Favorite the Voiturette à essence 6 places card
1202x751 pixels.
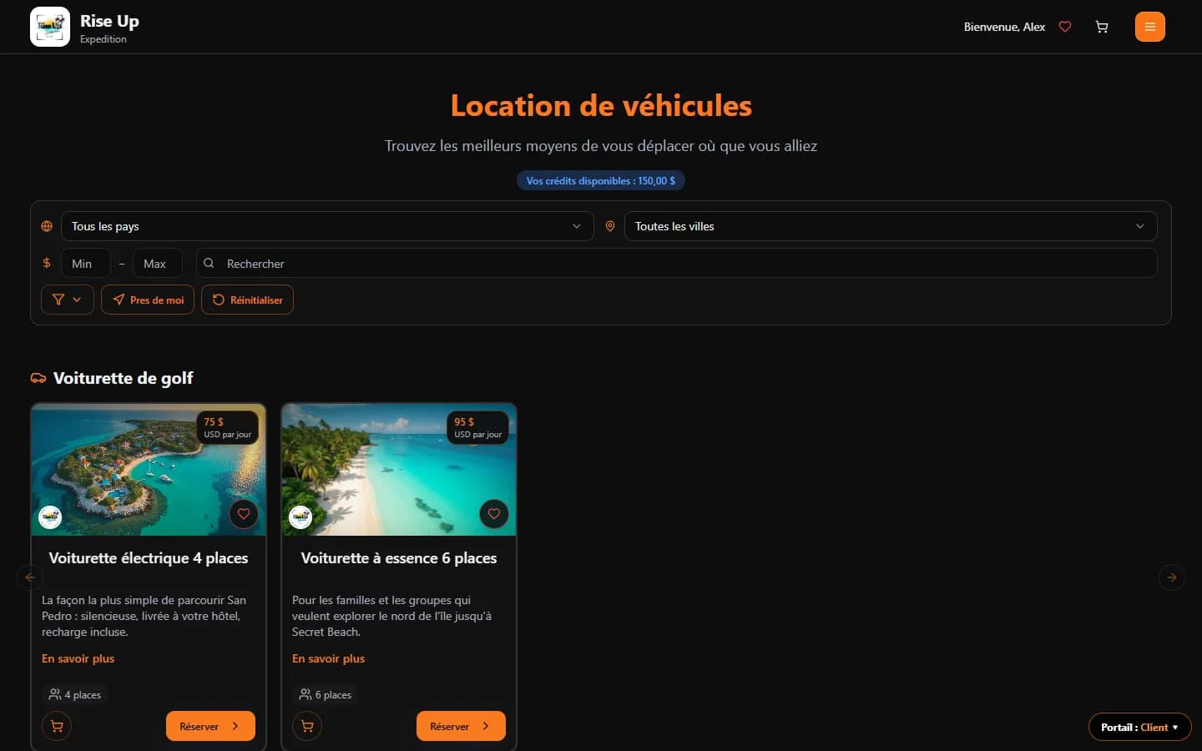coord(494,514)
